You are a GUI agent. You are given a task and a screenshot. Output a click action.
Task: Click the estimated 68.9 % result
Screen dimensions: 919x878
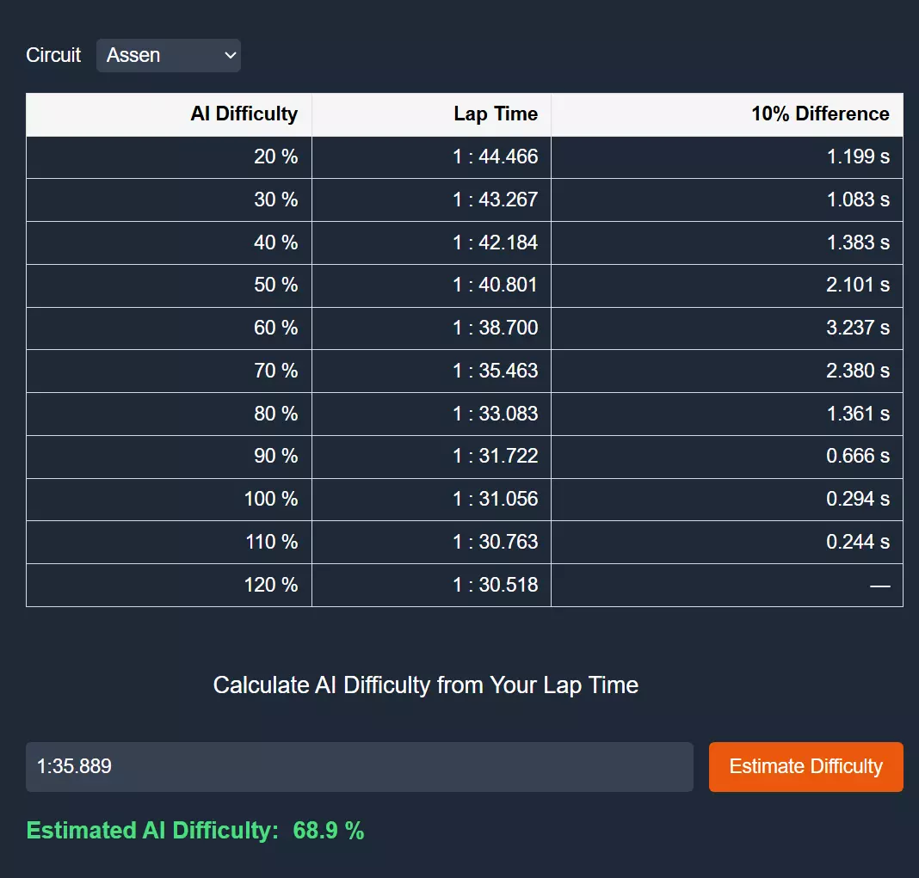328,831
